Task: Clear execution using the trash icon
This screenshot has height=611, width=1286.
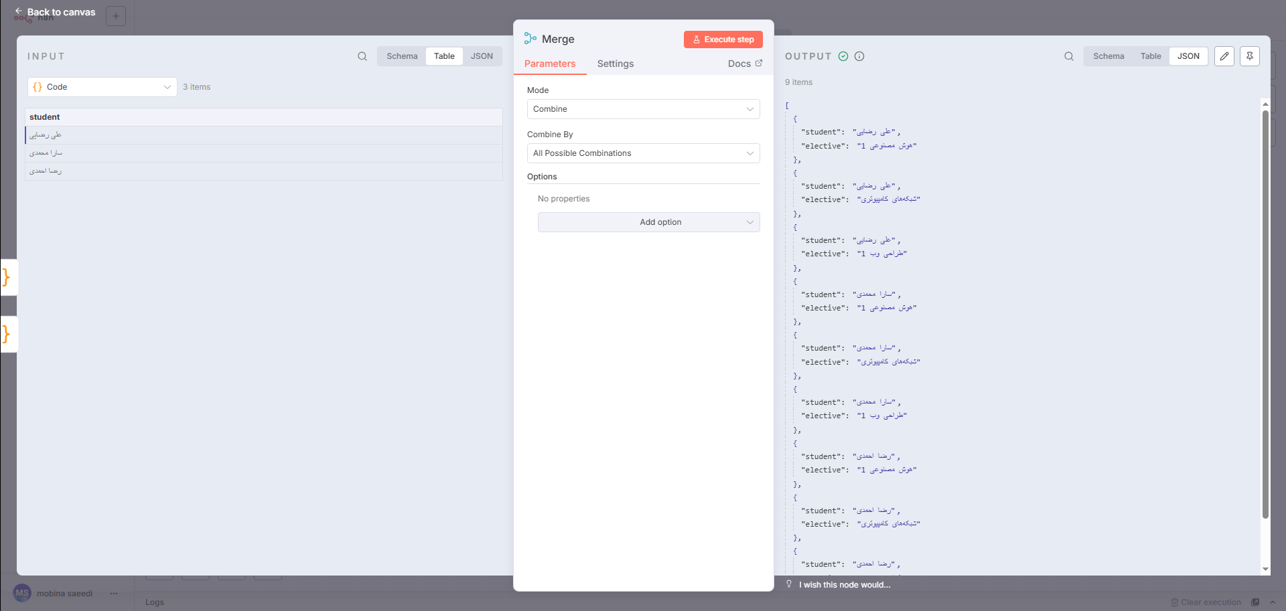Action: tap(1173, 602)
